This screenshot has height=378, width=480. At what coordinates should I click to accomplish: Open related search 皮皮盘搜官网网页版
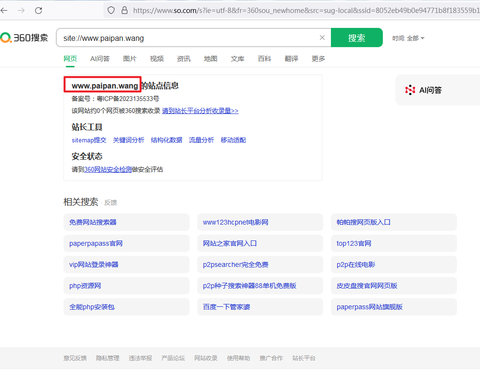[x=394, y=286]
